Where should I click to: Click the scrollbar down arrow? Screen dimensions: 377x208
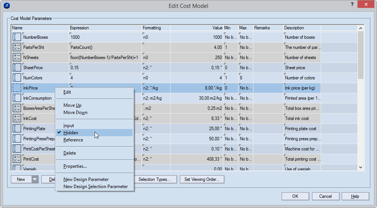pyautogui.click(x=361, y=167)
